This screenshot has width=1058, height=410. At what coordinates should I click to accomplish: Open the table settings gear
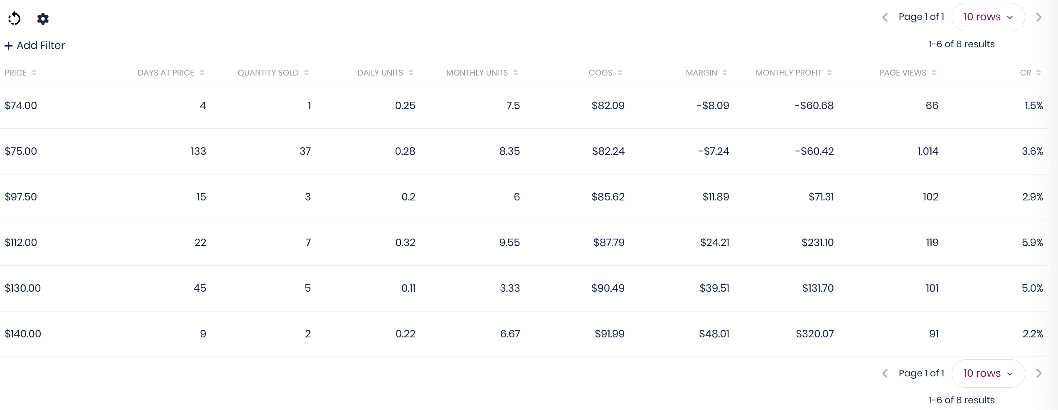43,19
